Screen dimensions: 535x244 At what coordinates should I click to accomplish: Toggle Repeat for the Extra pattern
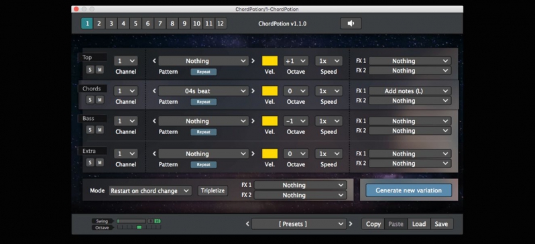tap(203, 164)
